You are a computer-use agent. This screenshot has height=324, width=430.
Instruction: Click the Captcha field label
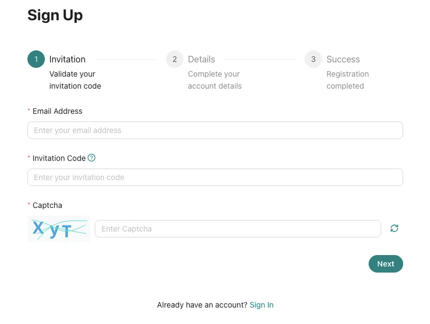click(x=47, y=205)
